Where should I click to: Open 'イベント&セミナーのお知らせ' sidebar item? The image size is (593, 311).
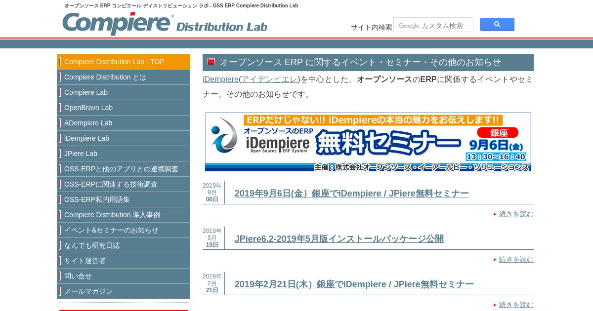(x=124, y=230)
